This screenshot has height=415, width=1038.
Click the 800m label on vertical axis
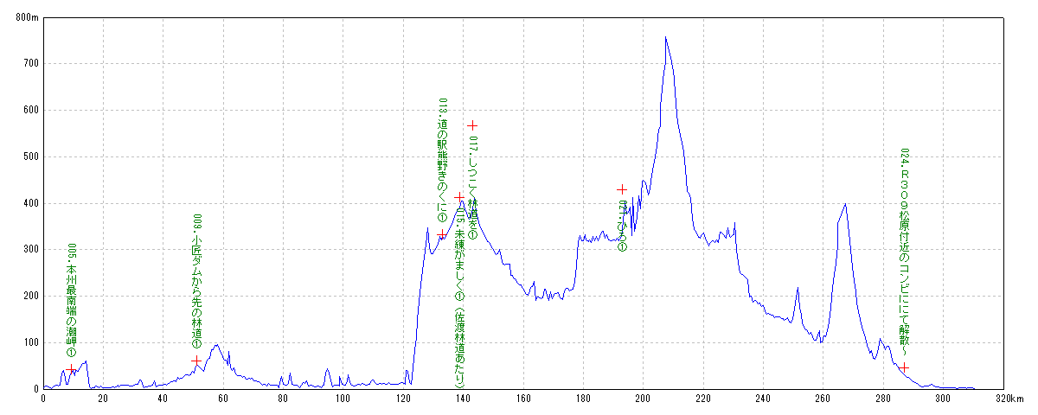click(x=28, y=16)
